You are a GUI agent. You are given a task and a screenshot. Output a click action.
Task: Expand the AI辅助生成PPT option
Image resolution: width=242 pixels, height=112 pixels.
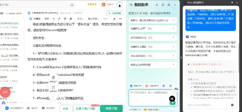153,28
